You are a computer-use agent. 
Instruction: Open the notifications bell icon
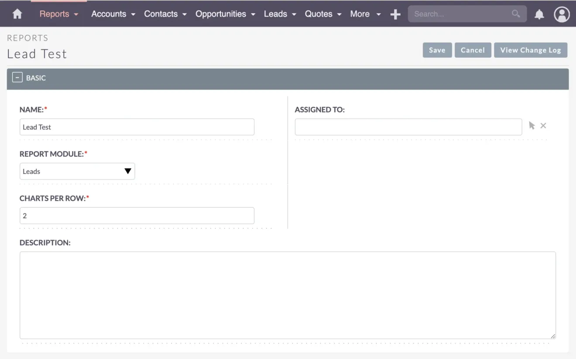tap(539, 14)
